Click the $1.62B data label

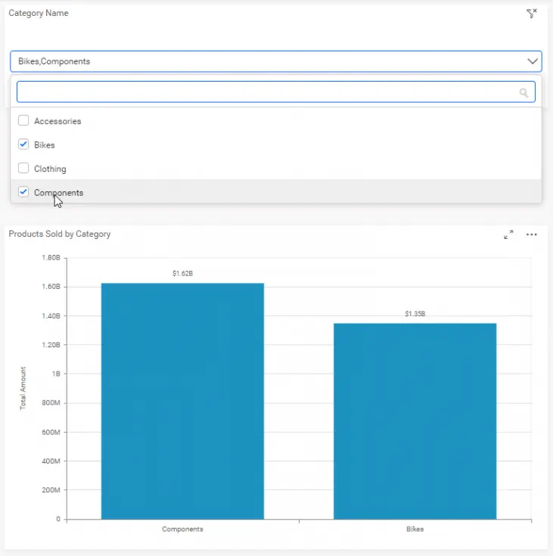point(182,273)
